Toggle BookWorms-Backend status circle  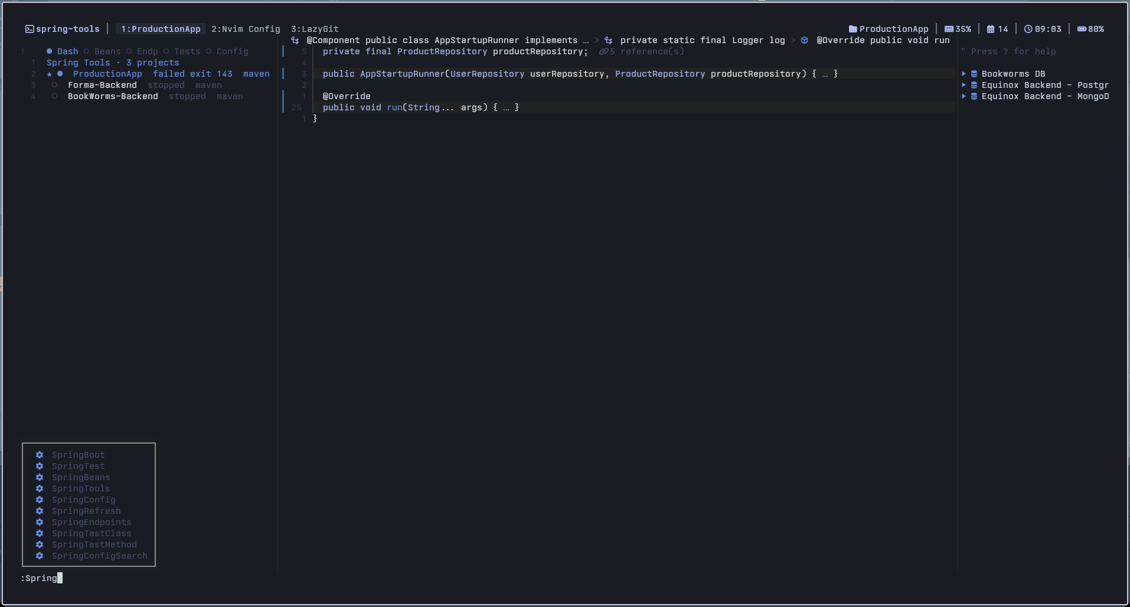click(54, 96)
